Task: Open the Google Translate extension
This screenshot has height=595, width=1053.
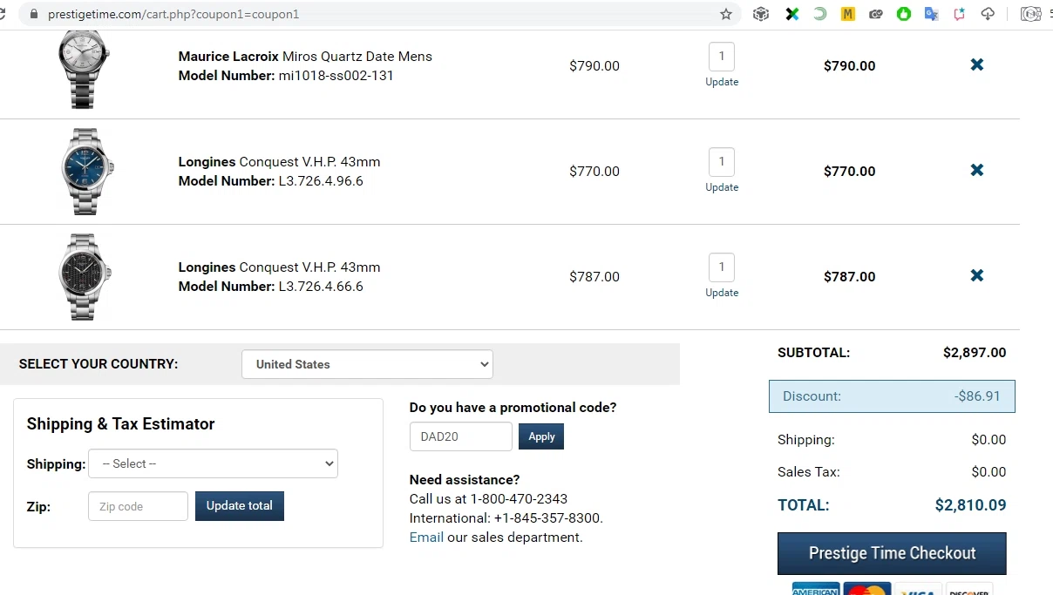Action: coord(932,14)
